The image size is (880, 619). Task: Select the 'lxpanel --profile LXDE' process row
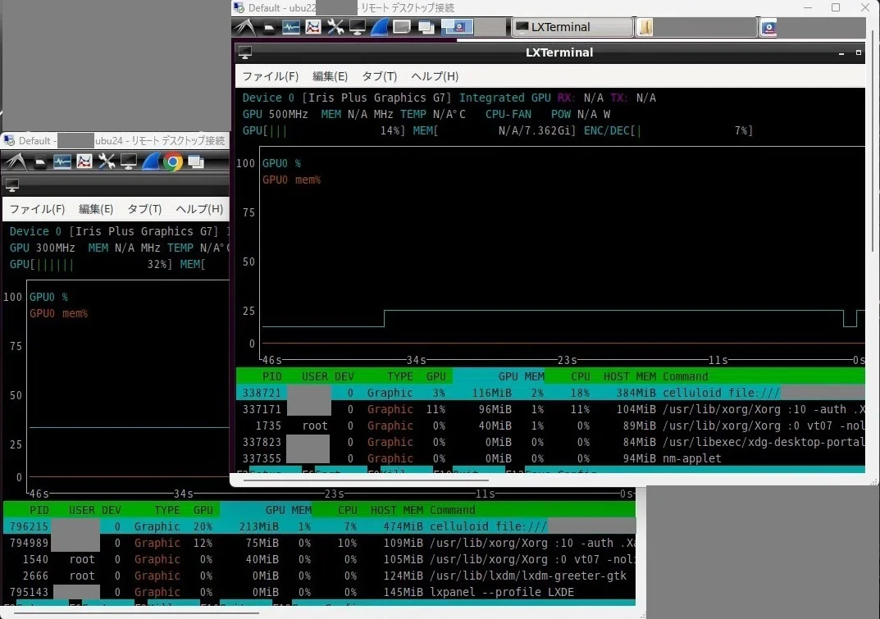(319, 591)
